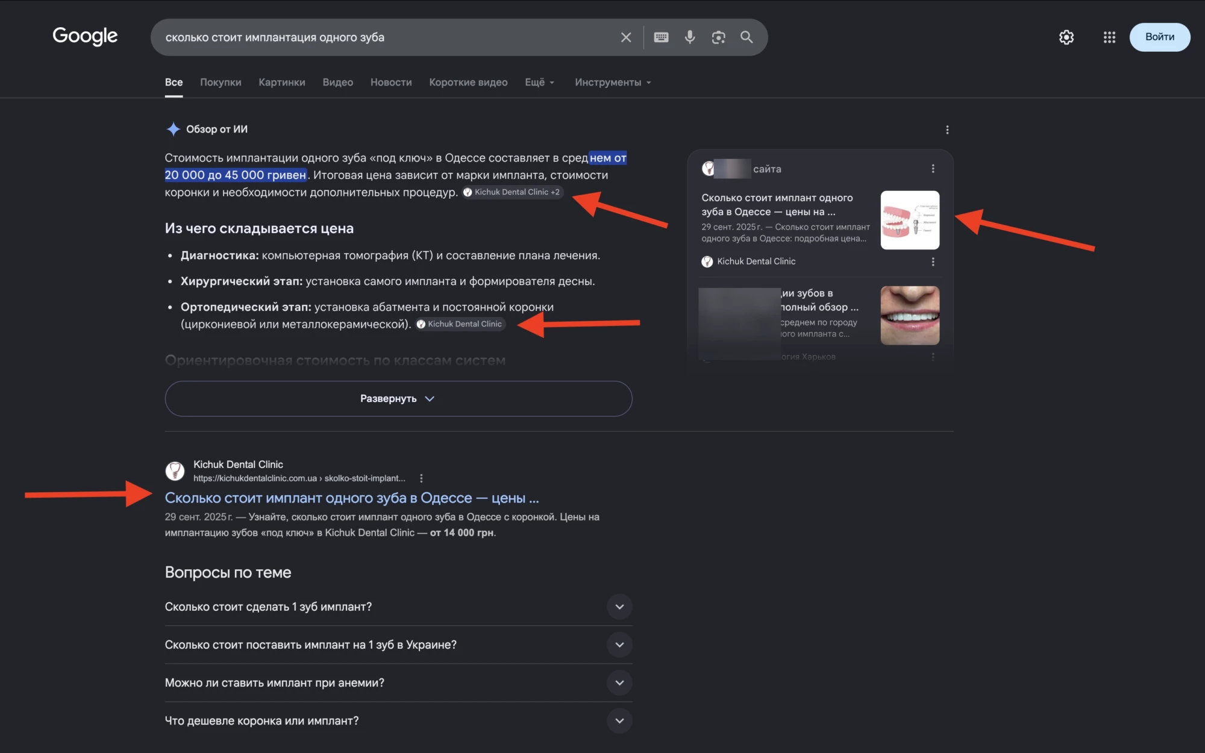Viewport: 1205px width, 753px height.
Task: Submit search with magnifier icon
Action: pos(746,37)
